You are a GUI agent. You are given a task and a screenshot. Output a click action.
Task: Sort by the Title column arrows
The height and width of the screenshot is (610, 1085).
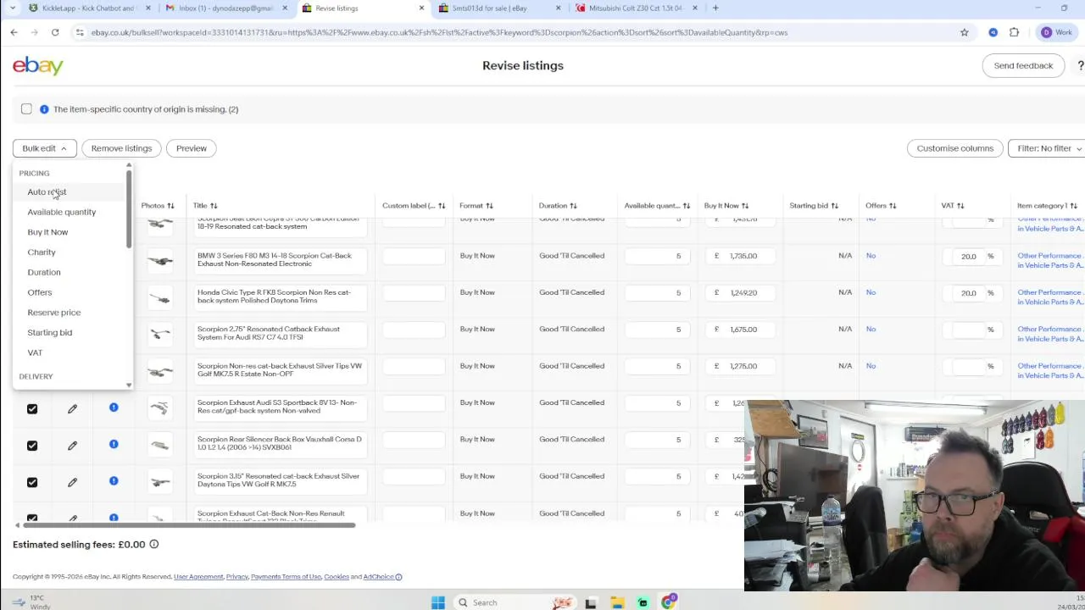pos(214,206)
